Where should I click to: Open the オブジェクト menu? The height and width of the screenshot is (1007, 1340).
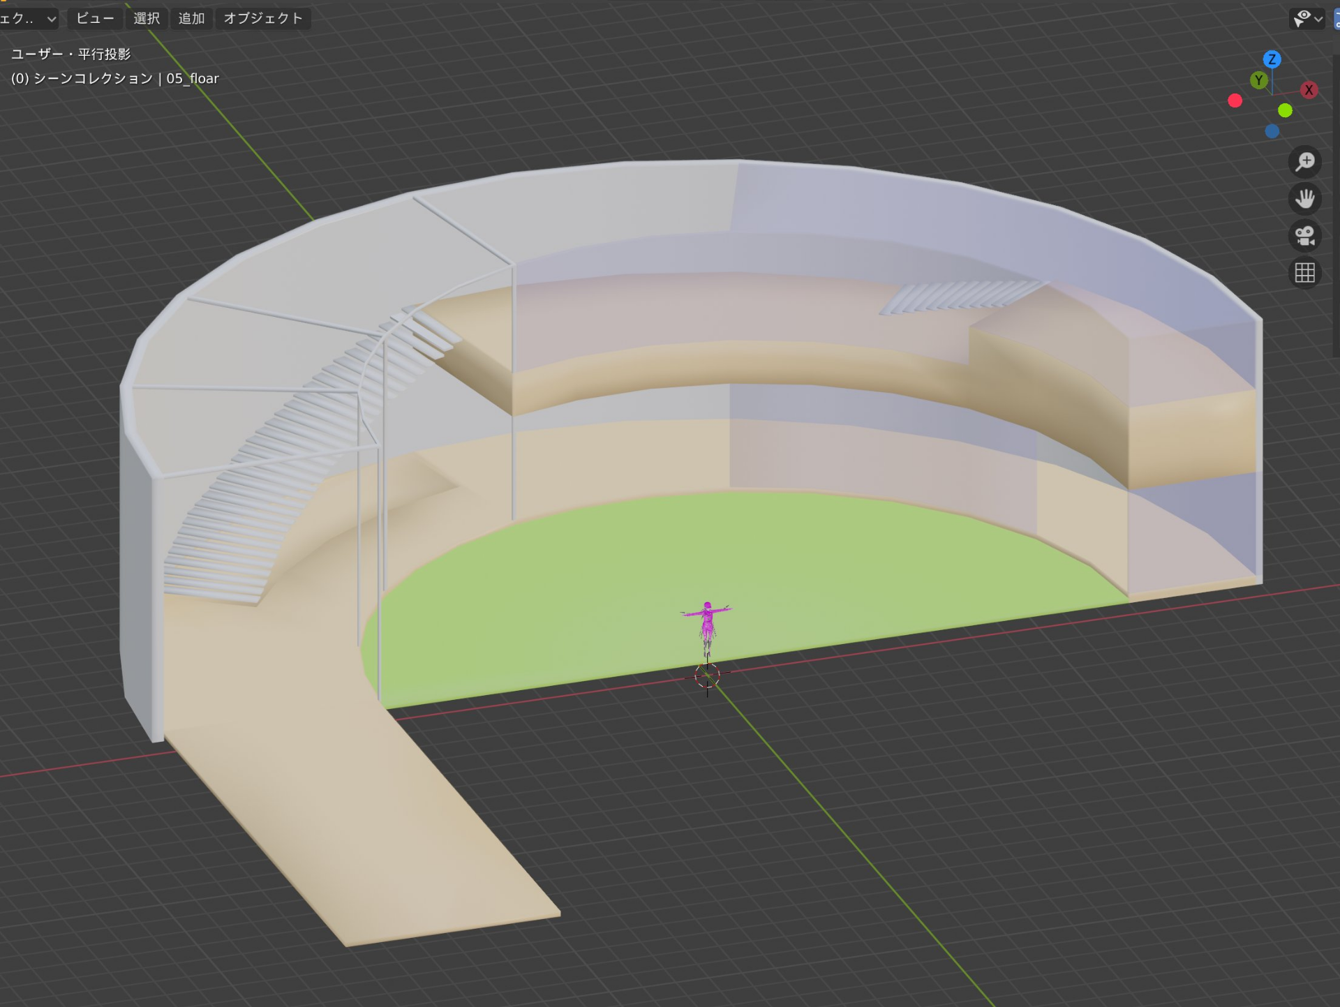[263, 19]
